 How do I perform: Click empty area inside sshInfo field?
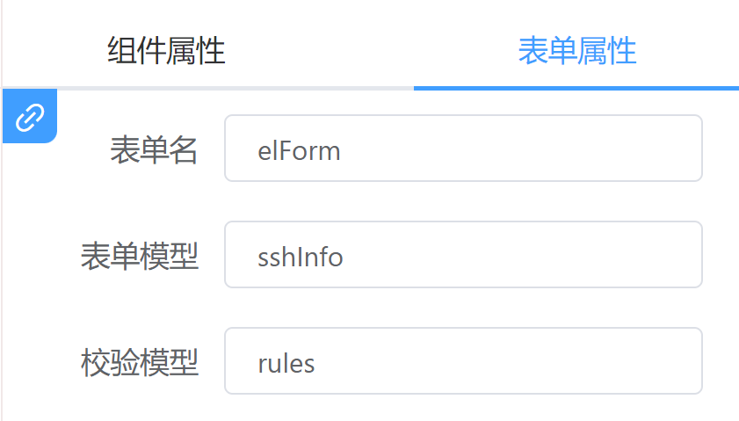[518, 255]
